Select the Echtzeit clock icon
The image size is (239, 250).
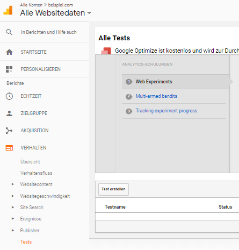point(9,96)
